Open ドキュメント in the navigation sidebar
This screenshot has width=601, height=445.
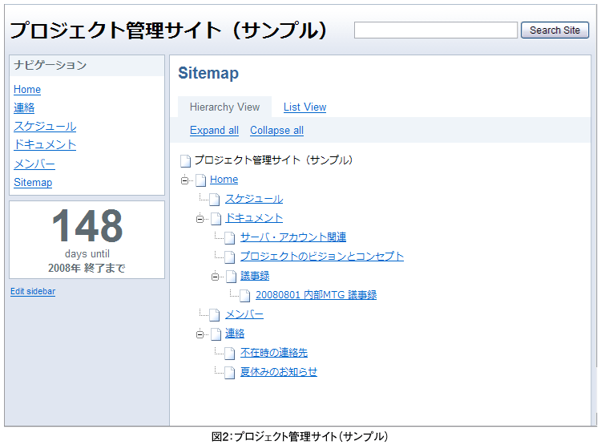point(45,144)
